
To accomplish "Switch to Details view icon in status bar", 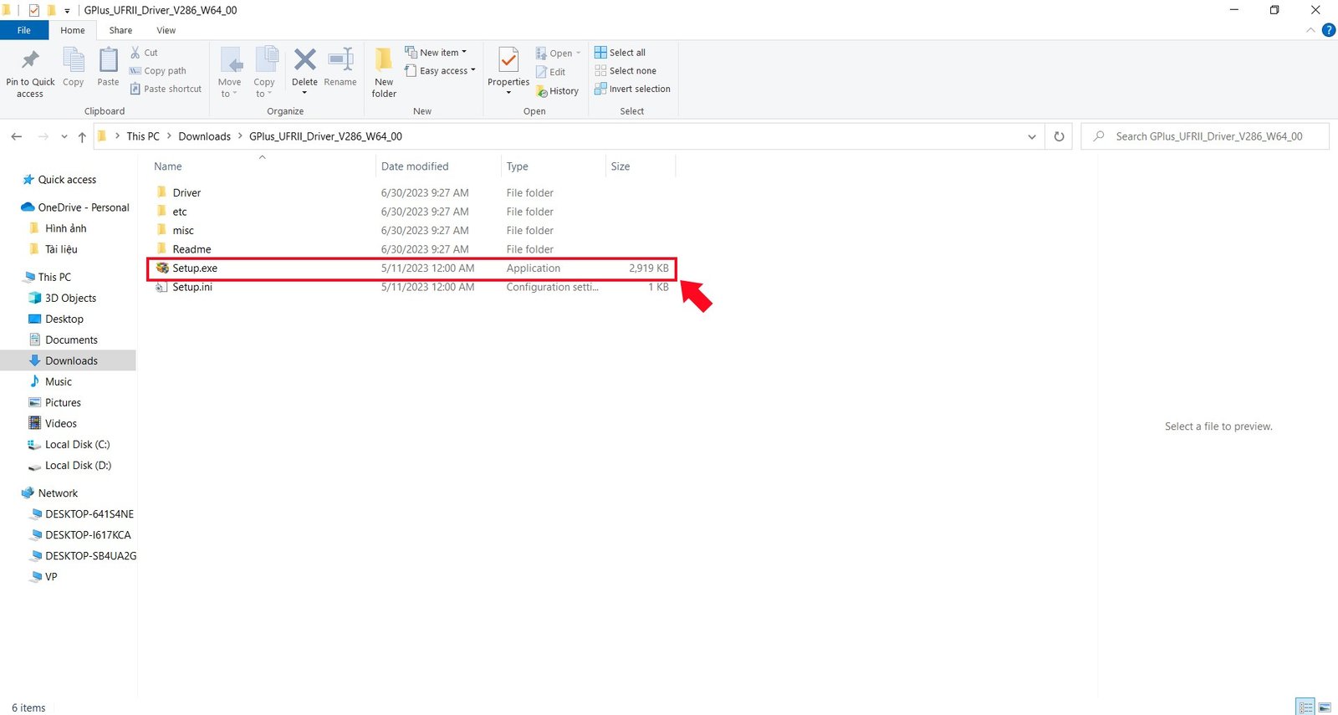I will pos(1305,707).
